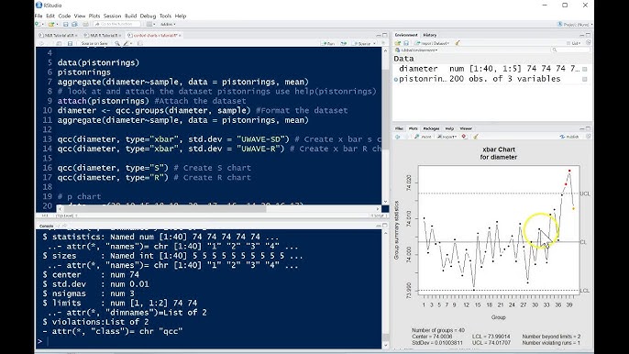
Task: Print the current file icon
Action: coord(85,24)
